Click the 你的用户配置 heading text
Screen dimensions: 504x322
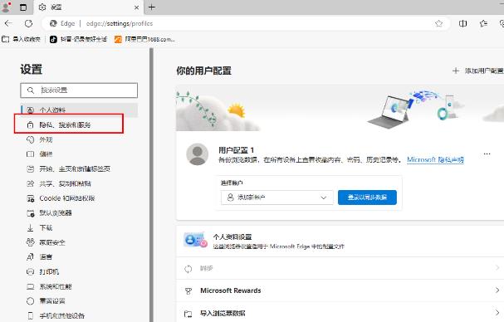tap(203, 71)
